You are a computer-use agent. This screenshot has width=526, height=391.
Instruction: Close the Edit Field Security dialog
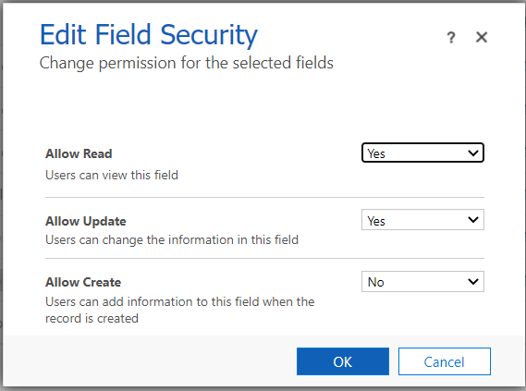point(482,37)
